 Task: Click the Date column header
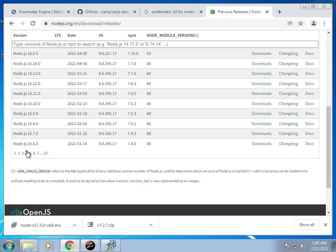click(72, 35)
